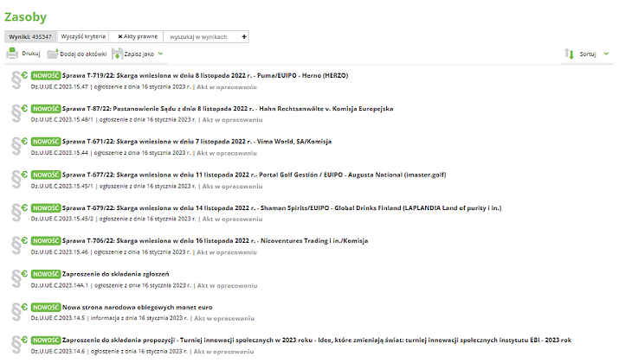Click the printer icon for Drukuj

tap(12, 54)
